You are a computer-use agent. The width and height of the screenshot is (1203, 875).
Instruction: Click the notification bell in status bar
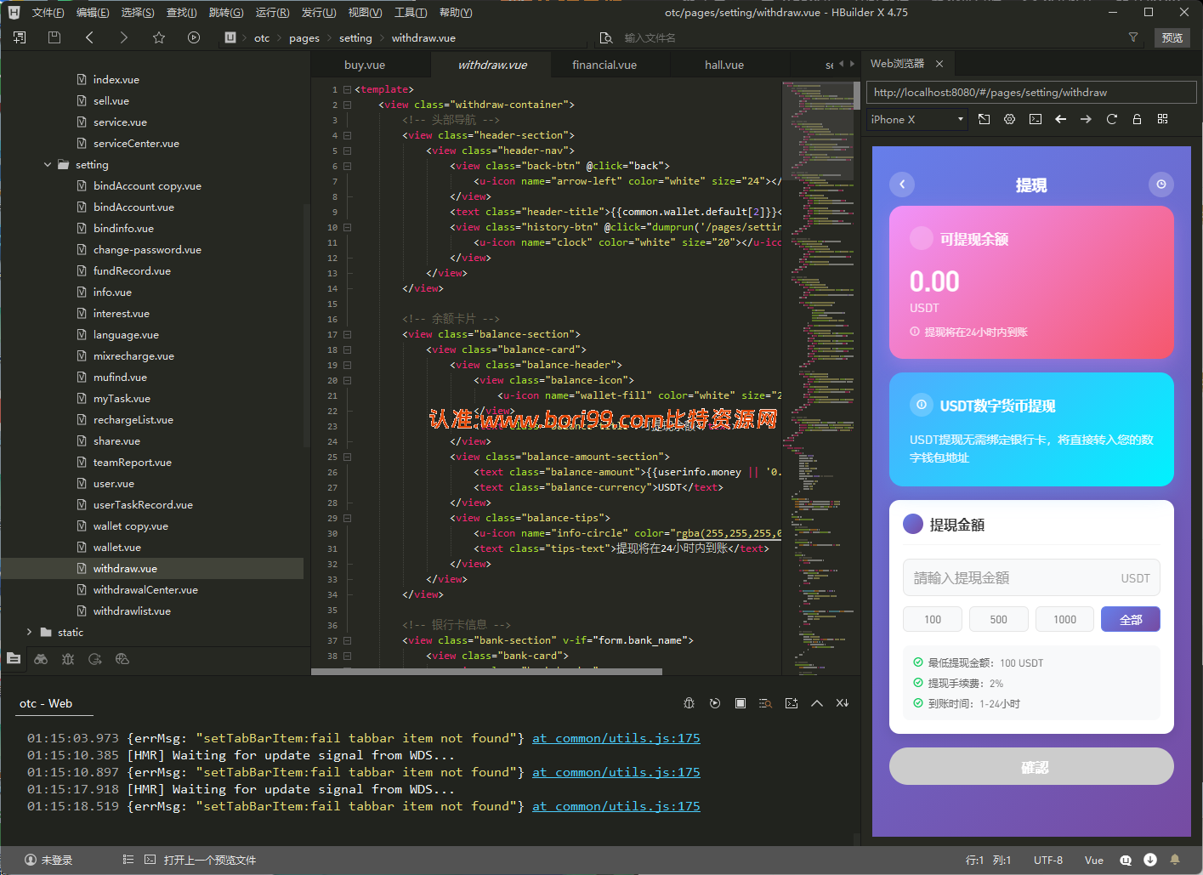1175,860
